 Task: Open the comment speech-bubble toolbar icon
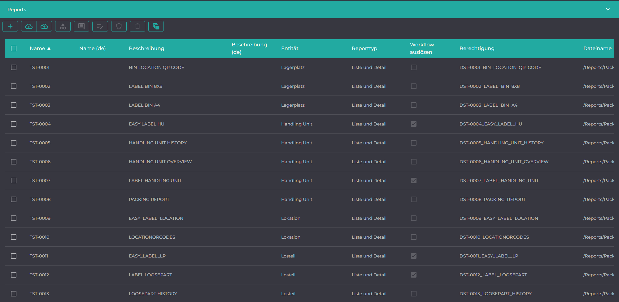click(x=81, y=26)
